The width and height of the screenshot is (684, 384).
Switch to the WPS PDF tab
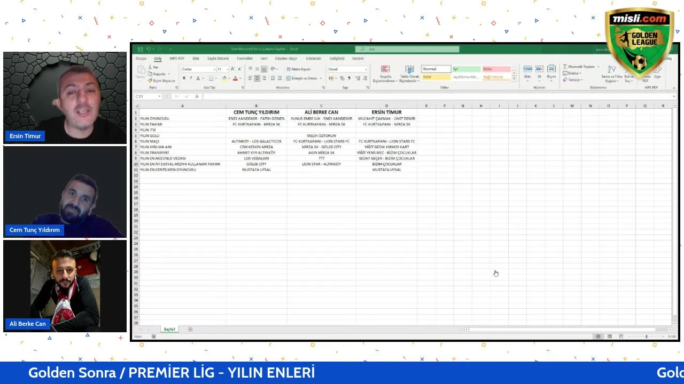[x=177, y=58]
